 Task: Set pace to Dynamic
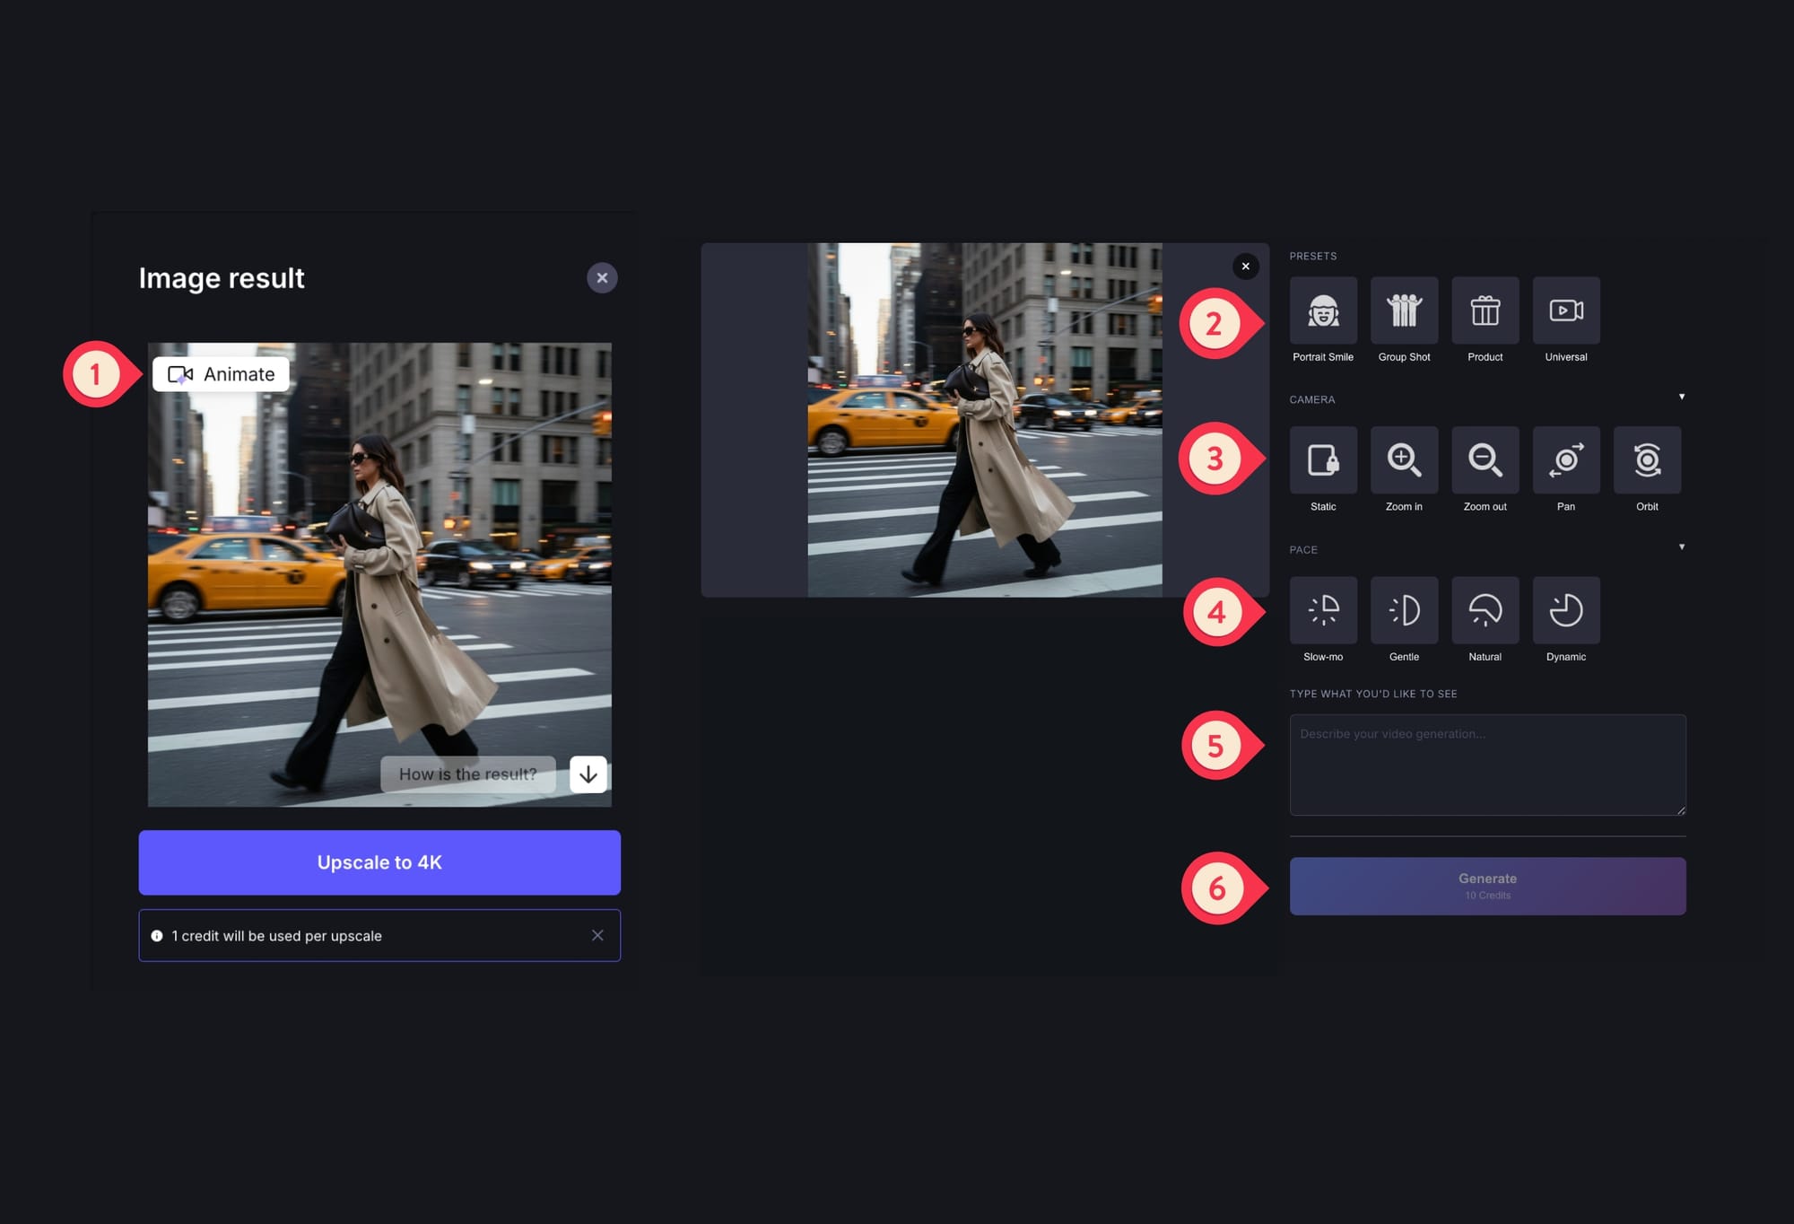pos(1565,610)
